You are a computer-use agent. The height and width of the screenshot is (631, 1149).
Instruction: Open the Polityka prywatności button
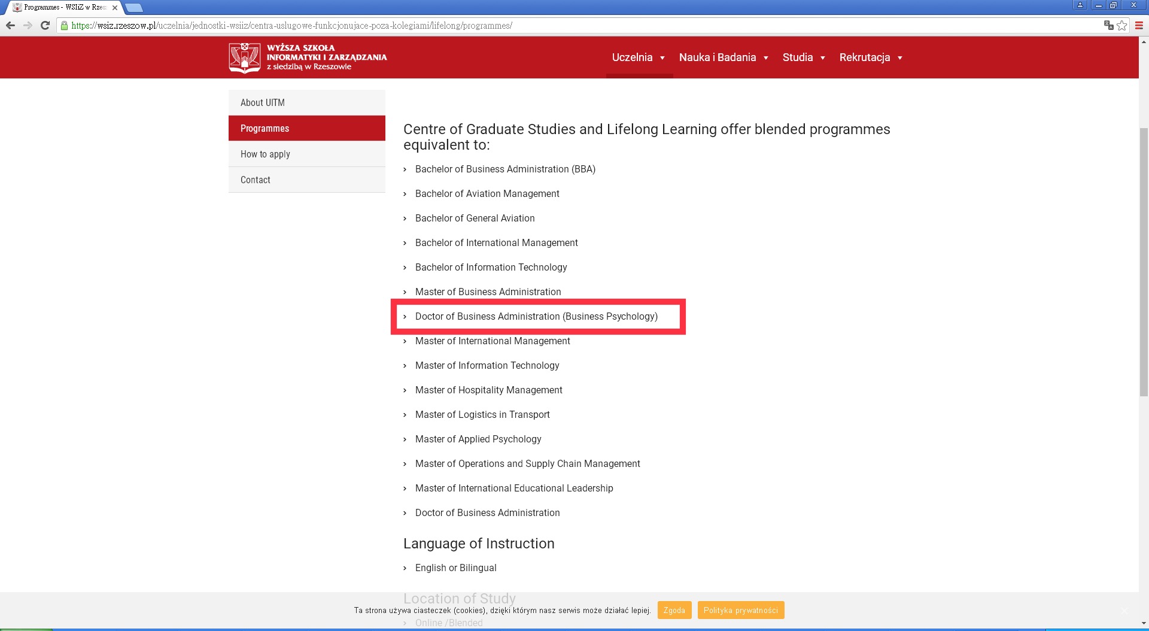pyautogui.click(x=740, y=610)
